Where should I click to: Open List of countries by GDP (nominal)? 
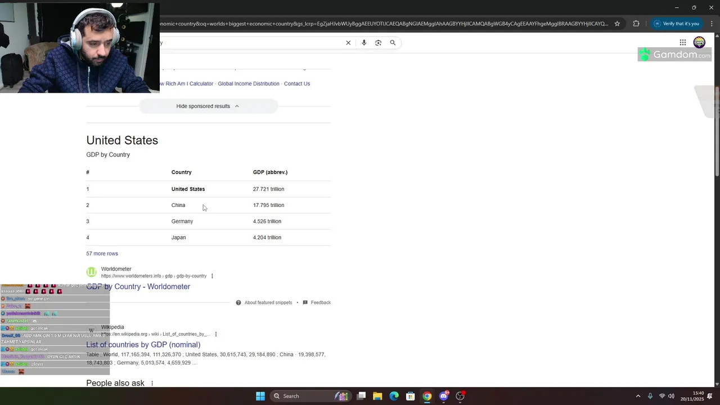click(x=143, y=345)
